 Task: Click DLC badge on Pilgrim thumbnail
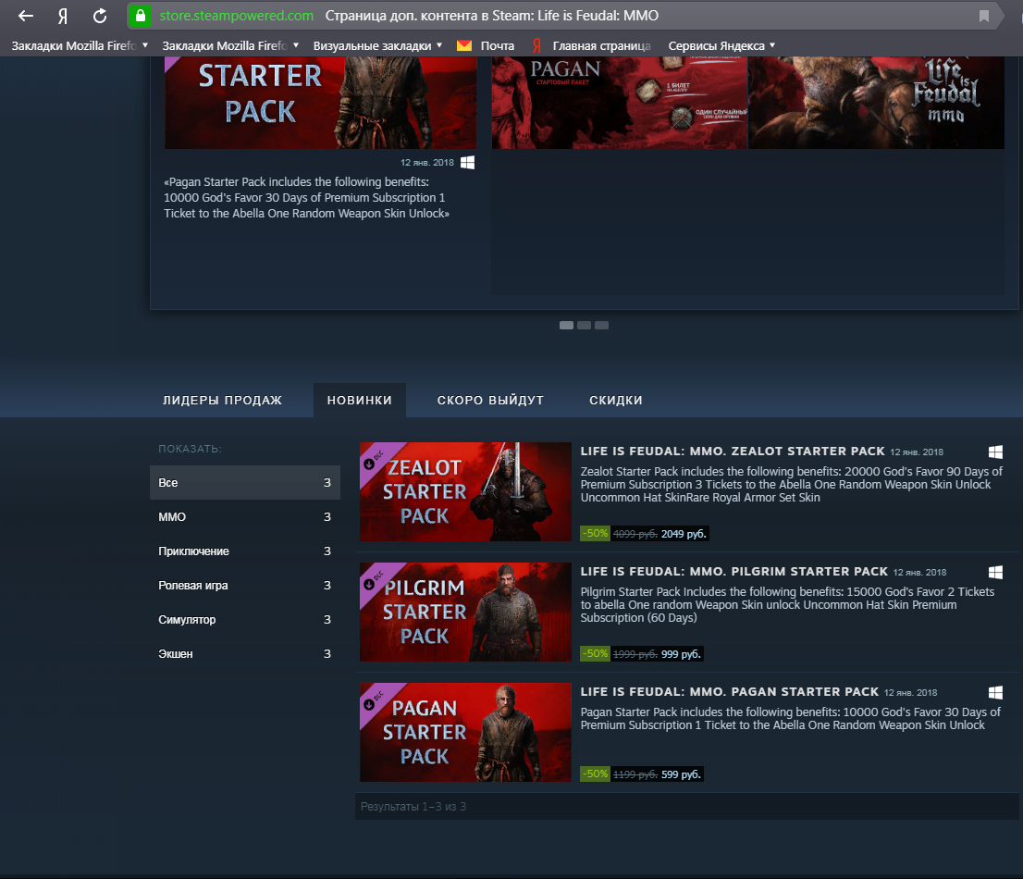(x=375, y=579)
